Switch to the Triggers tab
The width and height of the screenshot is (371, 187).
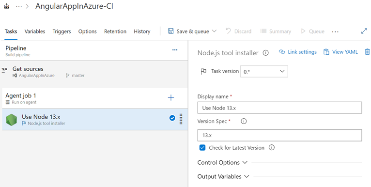[x=62, y=31]
